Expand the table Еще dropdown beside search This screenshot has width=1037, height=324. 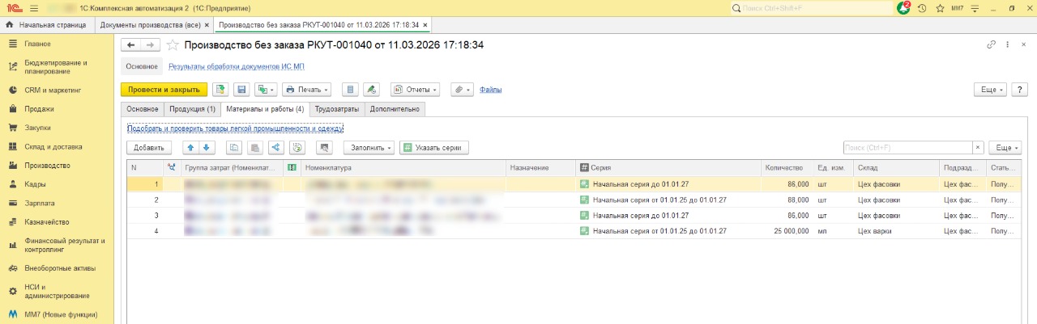1005,148
